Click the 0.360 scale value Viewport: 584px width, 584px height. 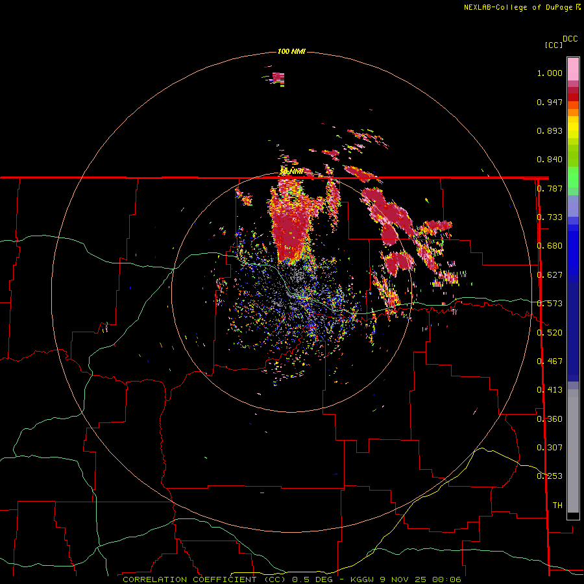550,419
